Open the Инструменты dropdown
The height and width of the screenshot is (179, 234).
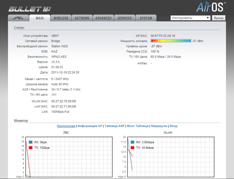click(190, 18)
